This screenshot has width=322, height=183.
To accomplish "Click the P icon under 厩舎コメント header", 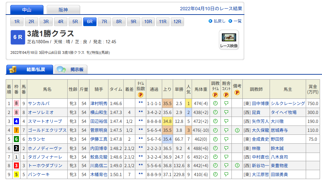I will (226, 95).
